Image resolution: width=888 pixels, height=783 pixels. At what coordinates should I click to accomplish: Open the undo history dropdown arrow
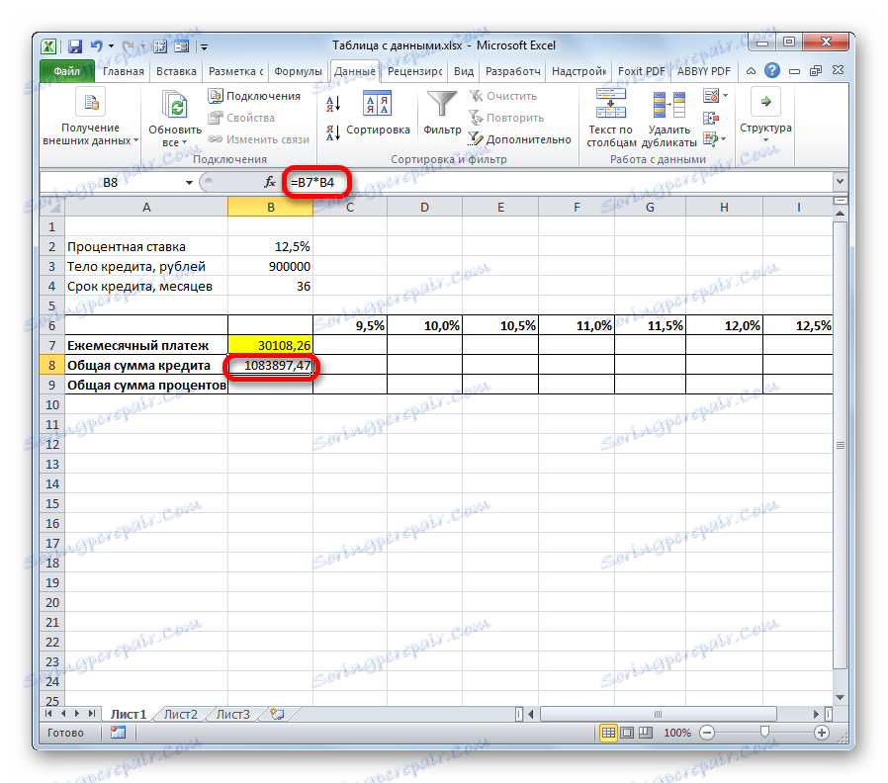coord(111,46)
